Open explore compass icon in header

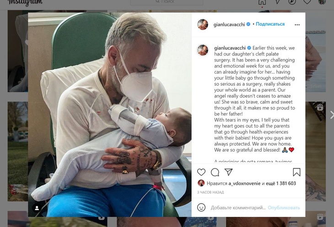tap(292, 2)
